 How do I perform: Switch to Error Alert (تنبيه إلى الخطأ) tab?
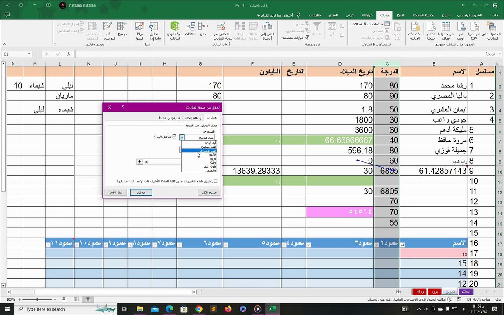pos(169,118)
